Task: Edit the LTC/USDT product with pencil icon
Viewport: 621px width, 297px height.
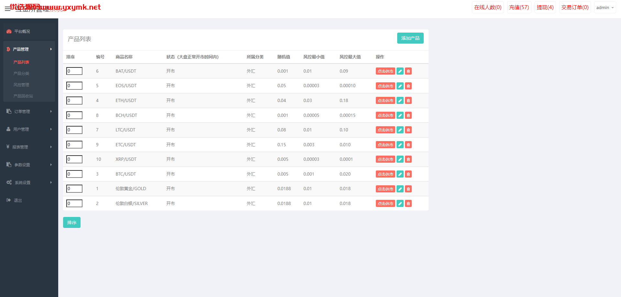Action: [x=400, y=130]
